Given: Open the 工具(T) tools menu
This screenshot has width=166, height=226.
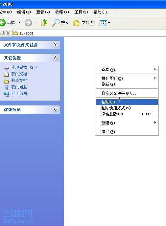Looking at the screenshot, I should coord(81,12).
